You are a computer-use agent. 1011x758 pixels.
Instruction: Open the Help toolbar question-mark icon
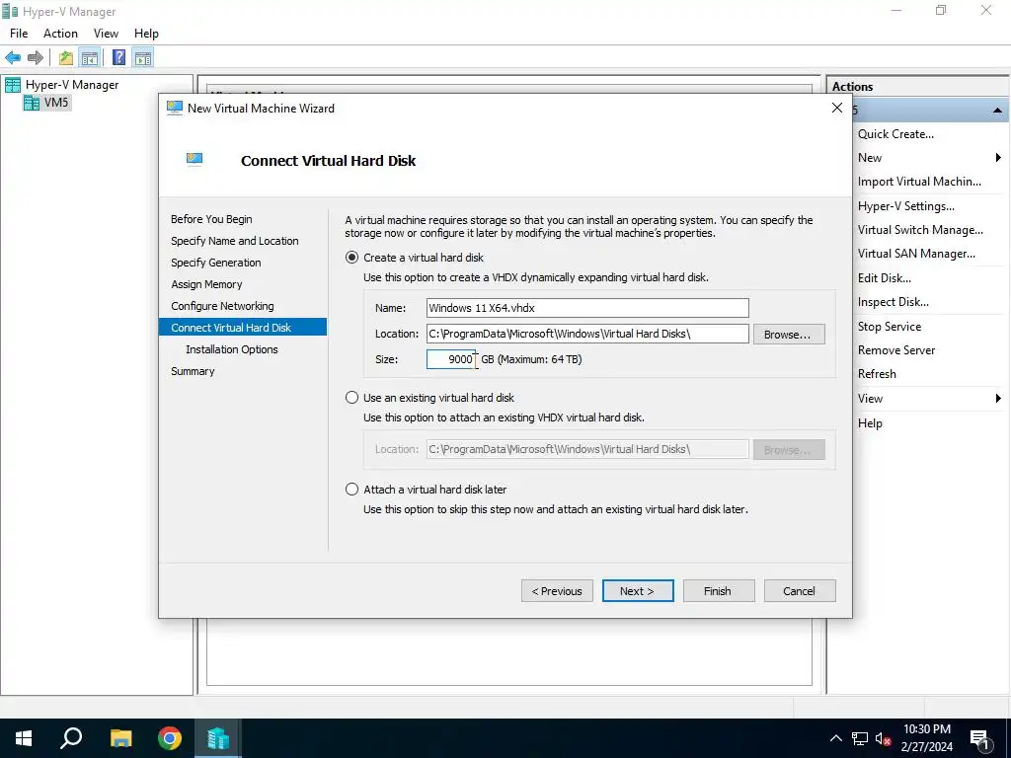click(119, 58)
